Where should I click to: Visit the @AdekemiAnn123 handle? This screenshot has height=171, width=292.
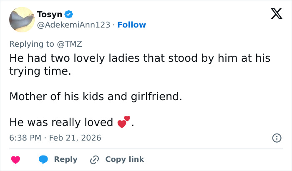point(74,25)
